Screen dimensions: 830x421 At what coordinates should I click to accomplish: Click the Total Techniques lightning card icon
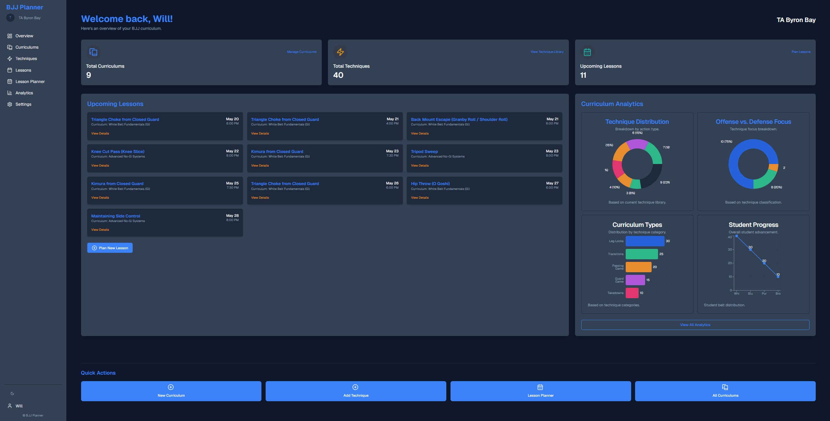point(340,52)
